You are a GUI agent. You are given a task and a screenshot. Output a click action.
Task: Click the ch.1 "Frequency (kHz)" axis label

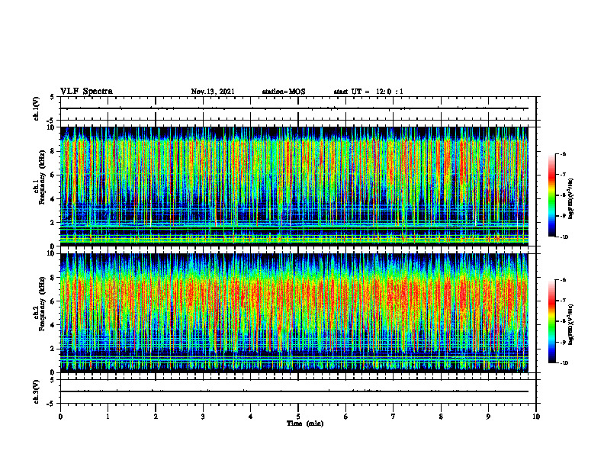tap(42, 177)
